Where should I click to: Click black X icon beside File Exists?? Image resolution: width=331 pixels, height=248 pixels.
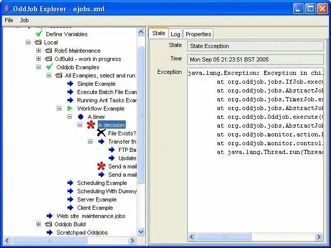tap(101, 133)
